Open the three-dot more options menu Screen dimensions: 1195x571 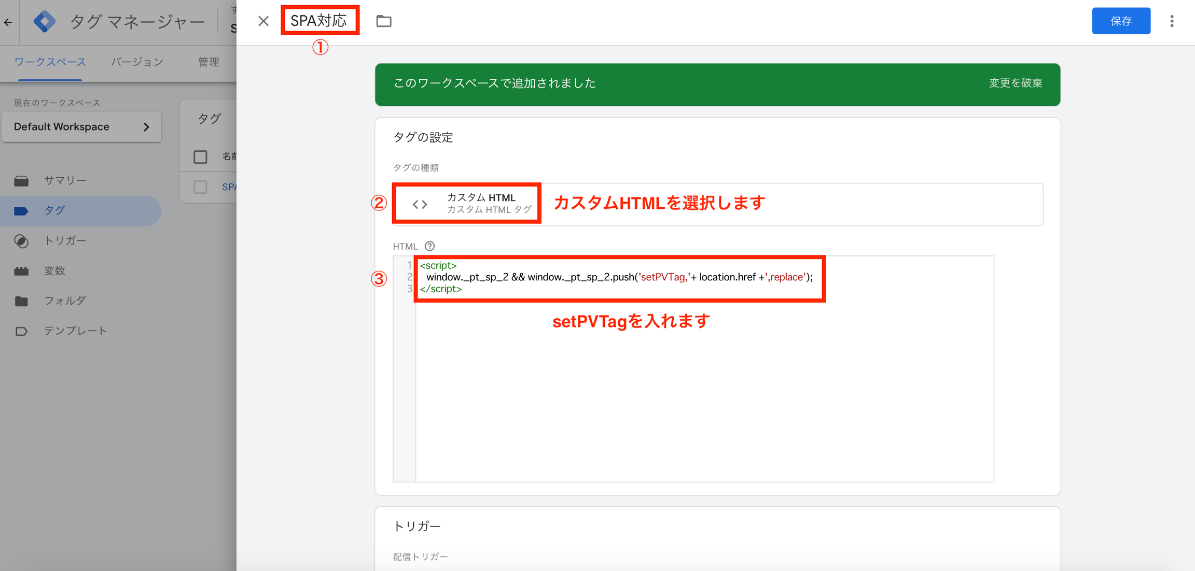pos(1172,21)
